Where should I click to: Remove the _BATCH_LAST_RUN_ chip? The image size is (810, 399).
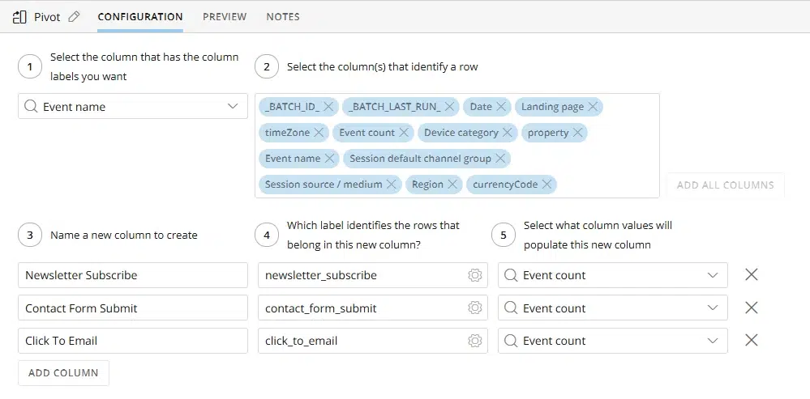(449, 107)
